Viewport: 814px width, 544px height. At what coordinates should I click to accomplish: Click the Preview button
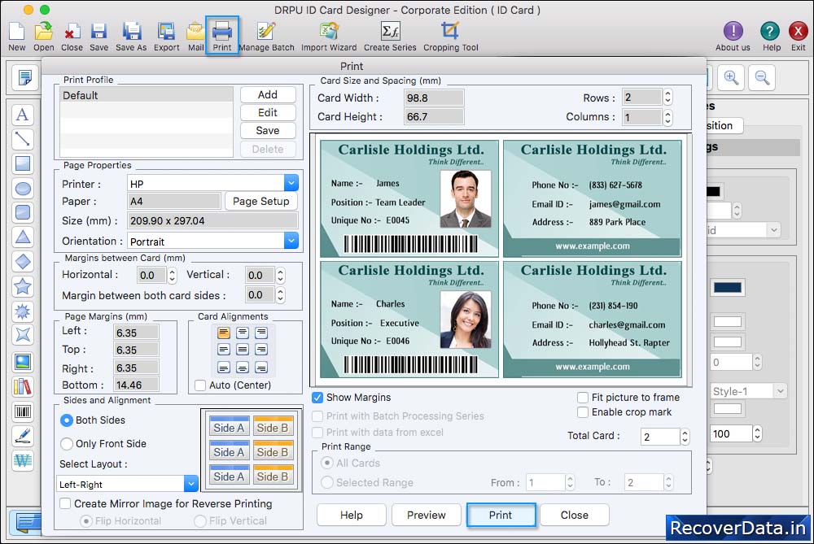[x=427, y=515]
